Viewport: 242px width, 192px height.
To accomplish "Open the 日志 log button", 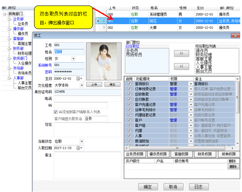I will [x=198, y=187].
